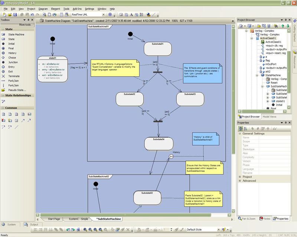This screenshot has height=237, width=297.
Task: Collapse the Common toolbox section
Action: [x=3, y=108]
